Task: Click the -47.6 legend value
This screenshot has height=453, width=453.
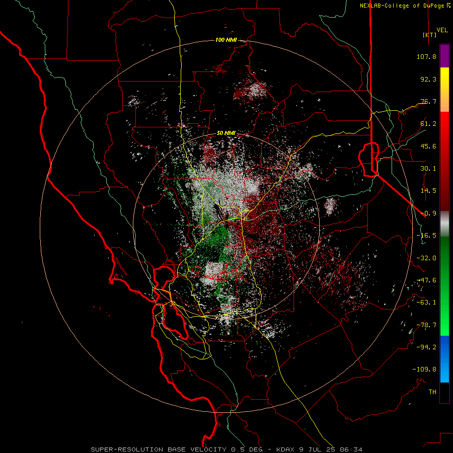Action: (x=426, y=280)
